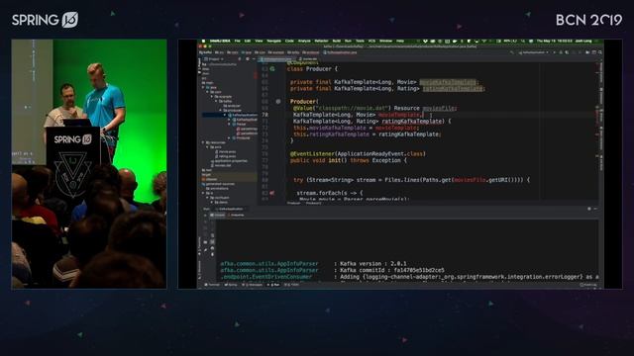
Task: Open the File menu
Action: 238,42
